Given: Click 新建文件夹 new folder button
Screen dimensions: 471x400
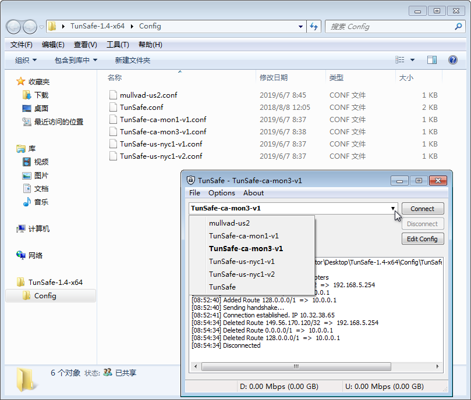Looking at the screenshot, I should pos(133,60).
